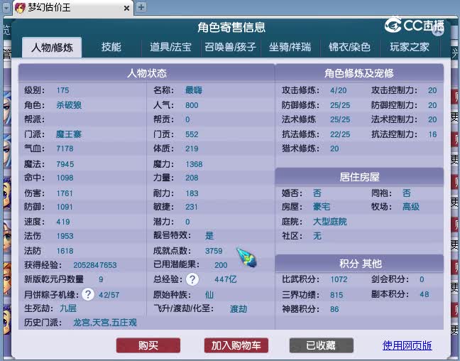Screen dimensions: 460x361
Task: Open the 锦衣/染色 tab
Action: [349, 47]
